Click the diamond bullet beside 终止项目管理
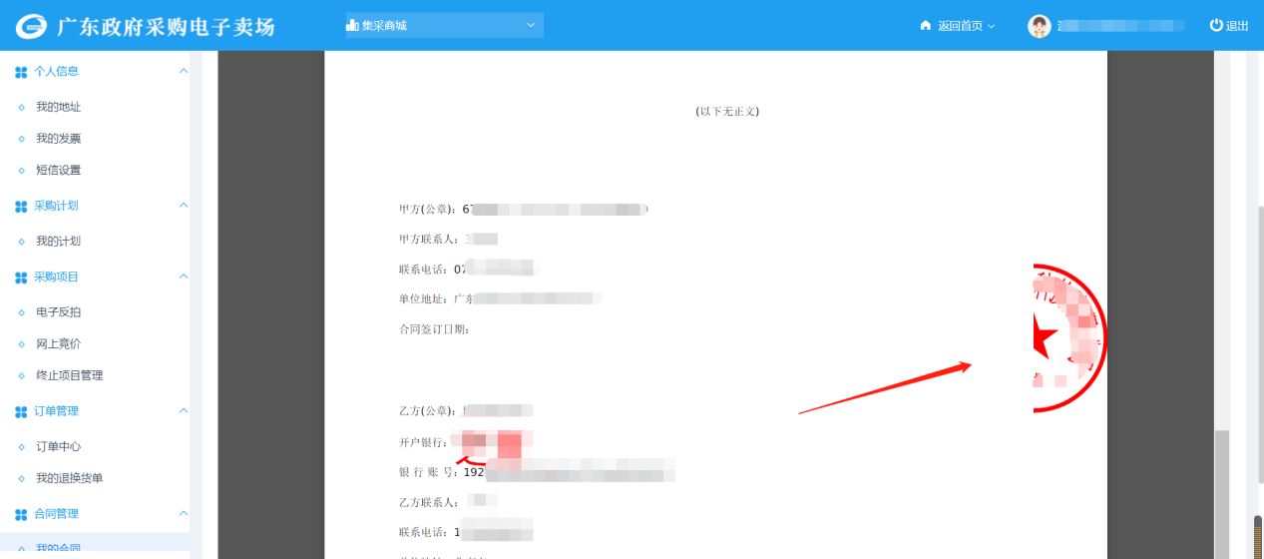 [22, 376]
